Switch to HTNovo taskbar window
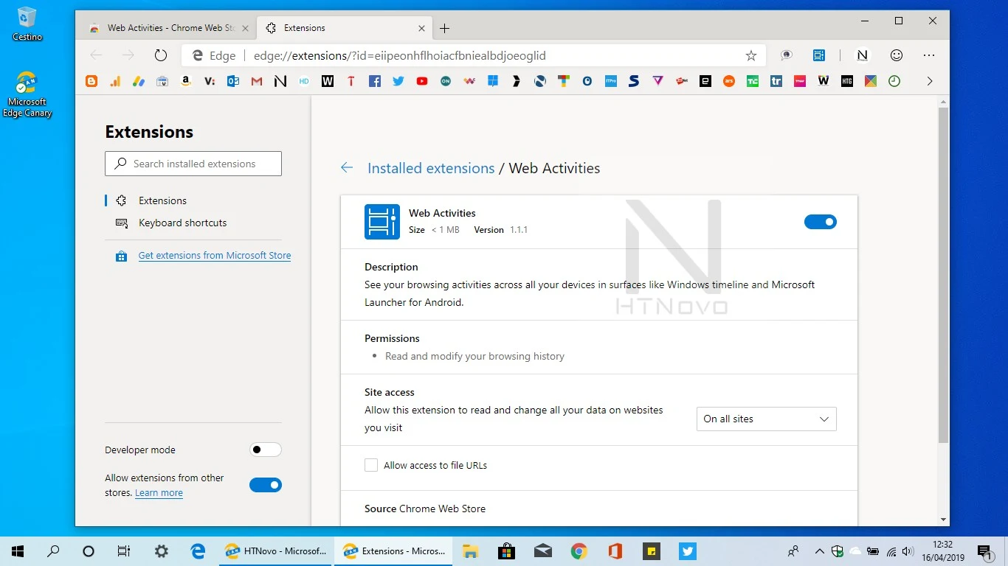Viewport: 1008px width, 566px height. tap(276, 551)
